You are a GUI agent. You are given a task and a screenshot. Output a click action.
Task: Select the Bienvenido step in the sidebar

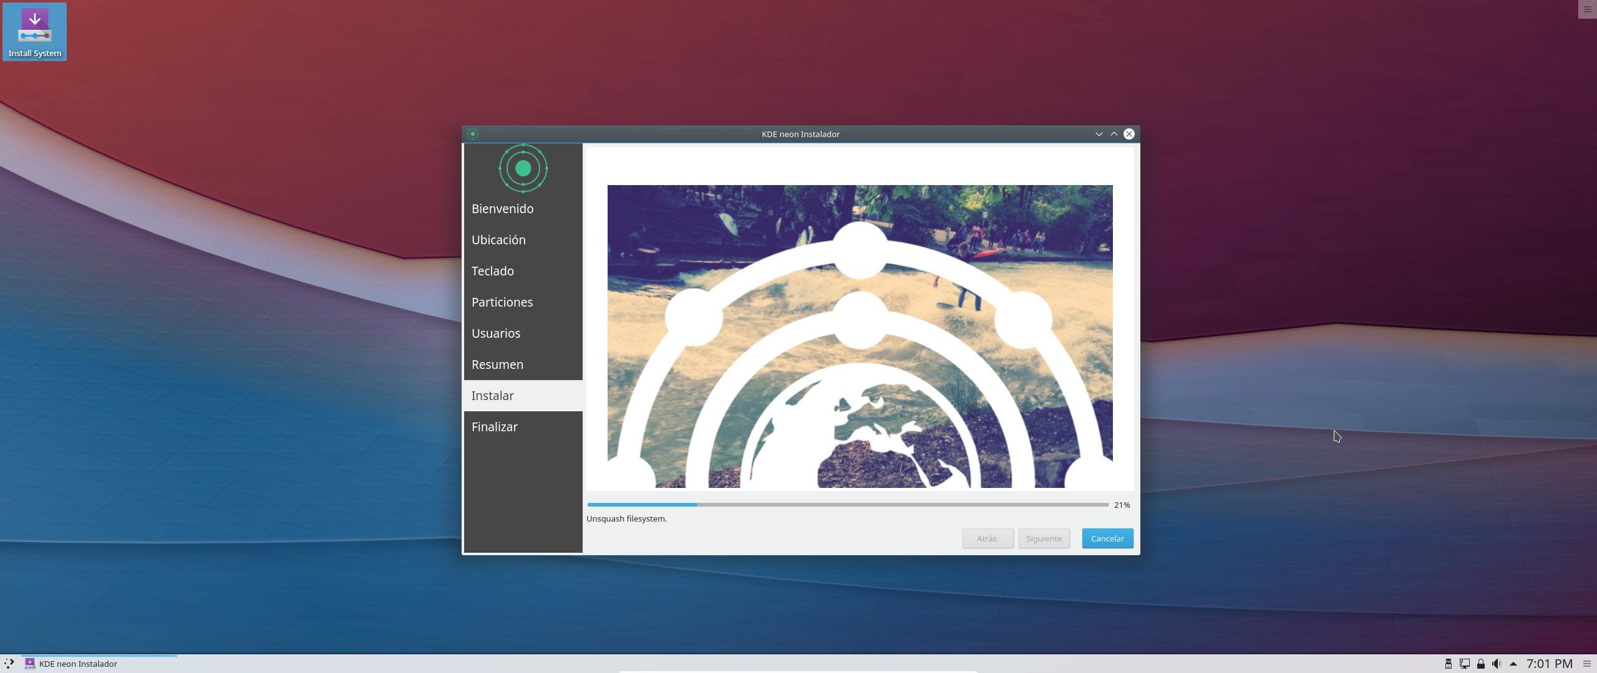pos(502,209)
